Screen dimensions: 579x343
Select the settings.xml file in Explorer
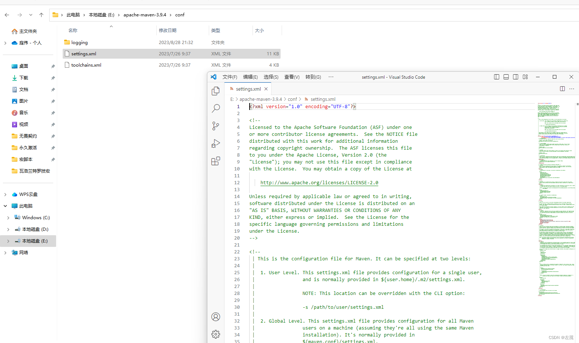(x=172, y=54)
